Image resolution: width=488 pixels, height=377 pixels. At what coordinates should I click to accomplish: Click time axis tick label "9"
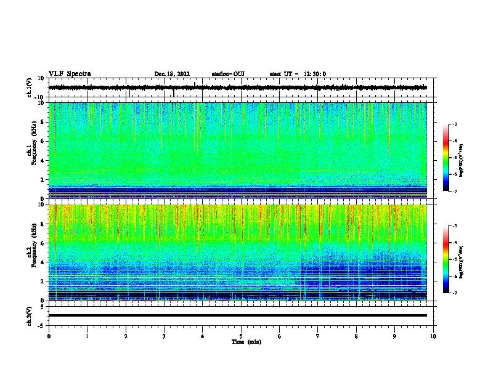tap(394, 336)
